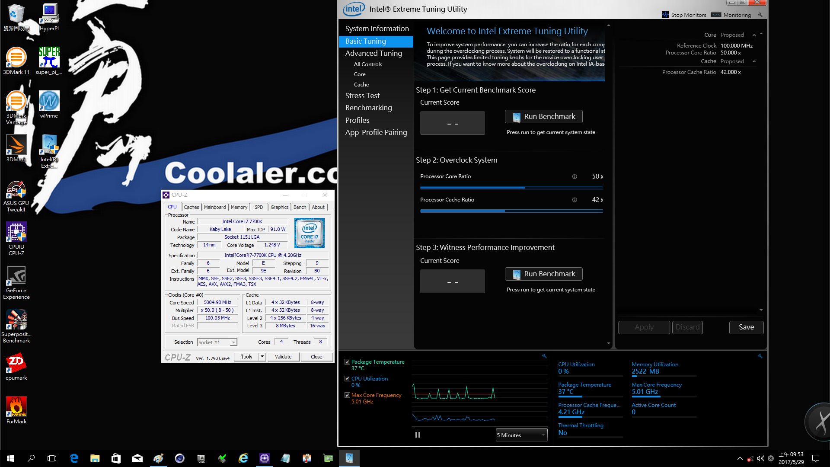Launch the Superposition Benchmark icon
This screenshot has width=830, height=467.
[x=16, y=326]
